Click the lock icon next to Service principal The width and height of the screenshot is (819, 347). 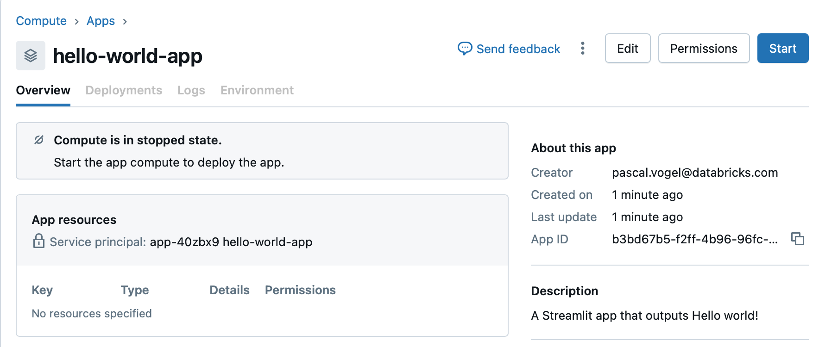(x=39, y=241)
